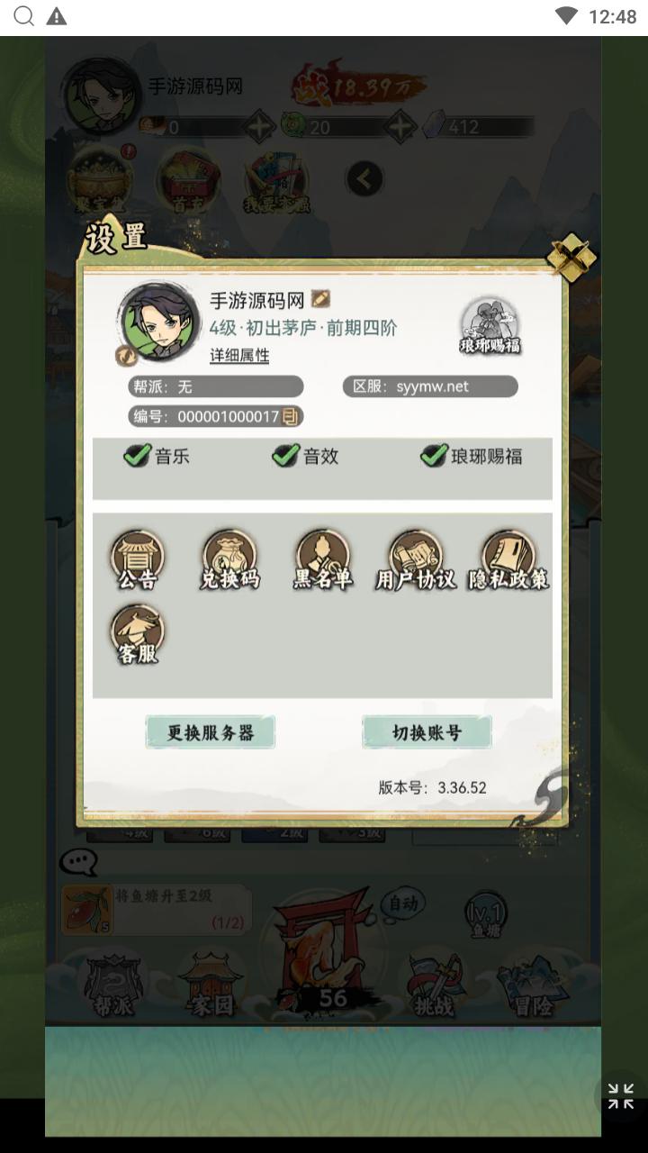Image resolution: width=648 pixels, height=1153 pixels.
Task: Open the 详细属性 detailed attributes link
Action: tap(239, 356)
